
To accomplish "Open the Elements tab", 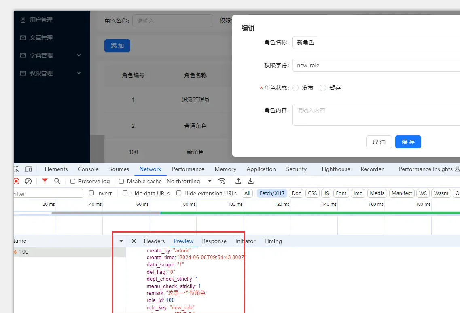I will click(56, 169).
